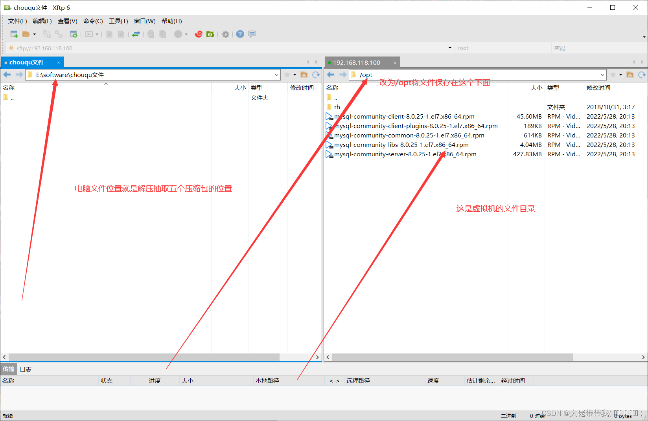
Task: Open Options gear icon
Action: click(225, 34)
